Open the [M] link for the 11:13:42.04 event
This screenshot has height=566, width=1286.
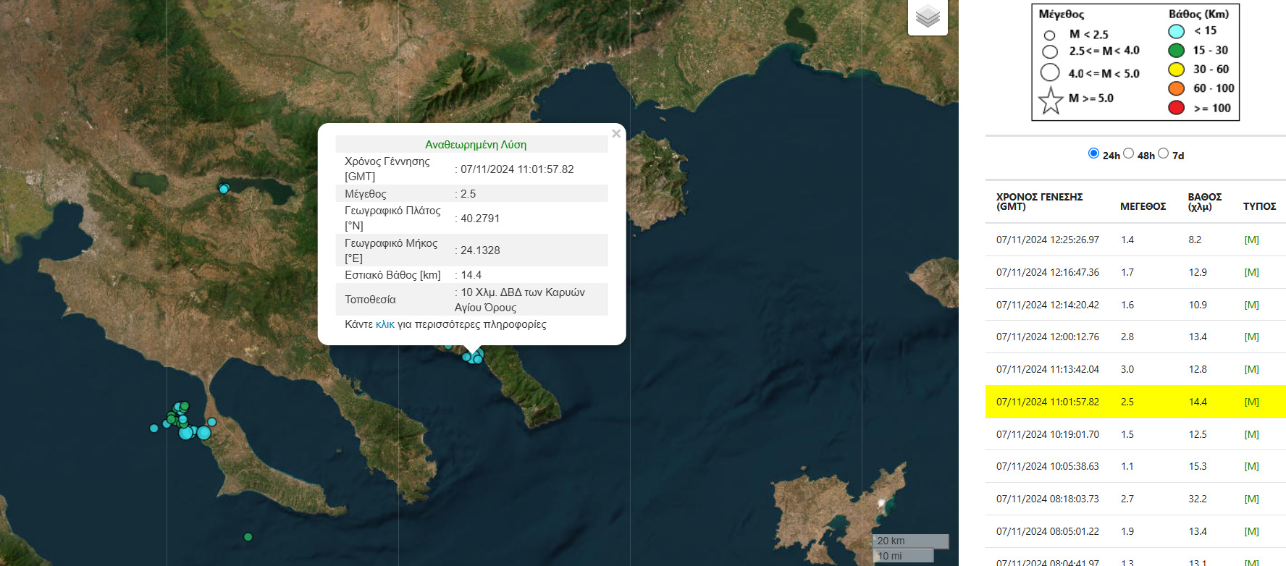coord(1251,369)
